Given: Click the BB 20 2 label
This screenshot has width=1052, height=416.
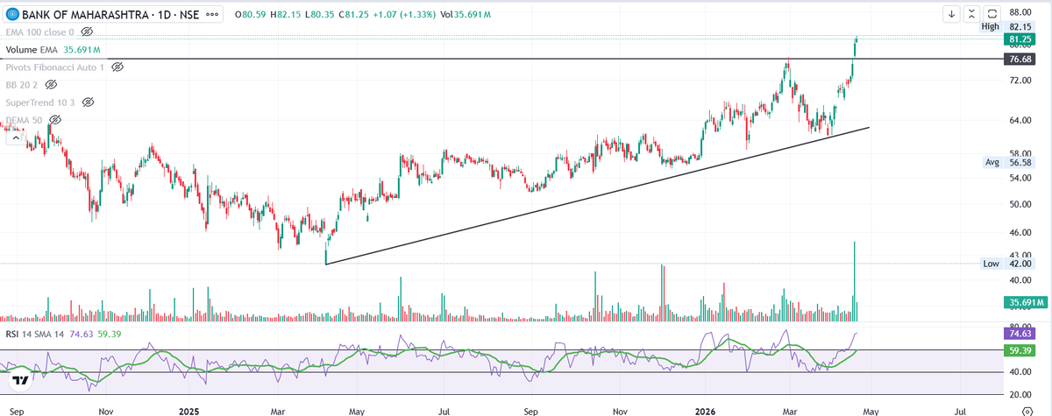Looking at the screenshot, I should 23,84.
